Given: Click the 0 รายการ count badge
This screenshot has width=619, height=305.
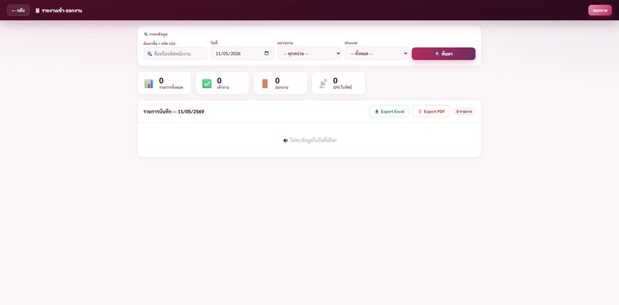Looking at the screenshot, I should (464, 112).
